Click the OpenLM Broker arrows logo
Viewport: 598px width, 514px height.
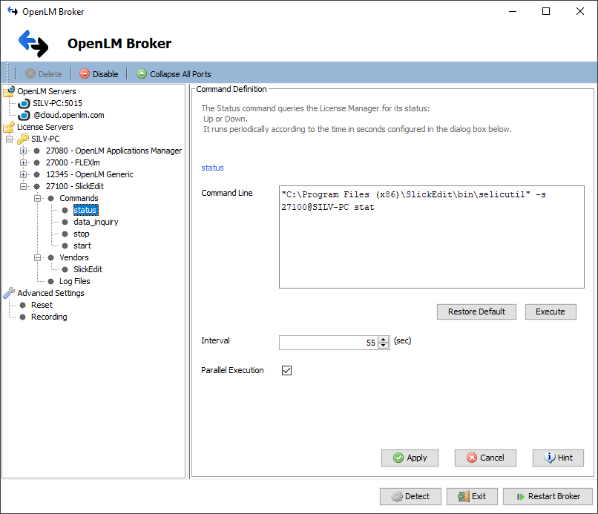[x=33, y=43]
